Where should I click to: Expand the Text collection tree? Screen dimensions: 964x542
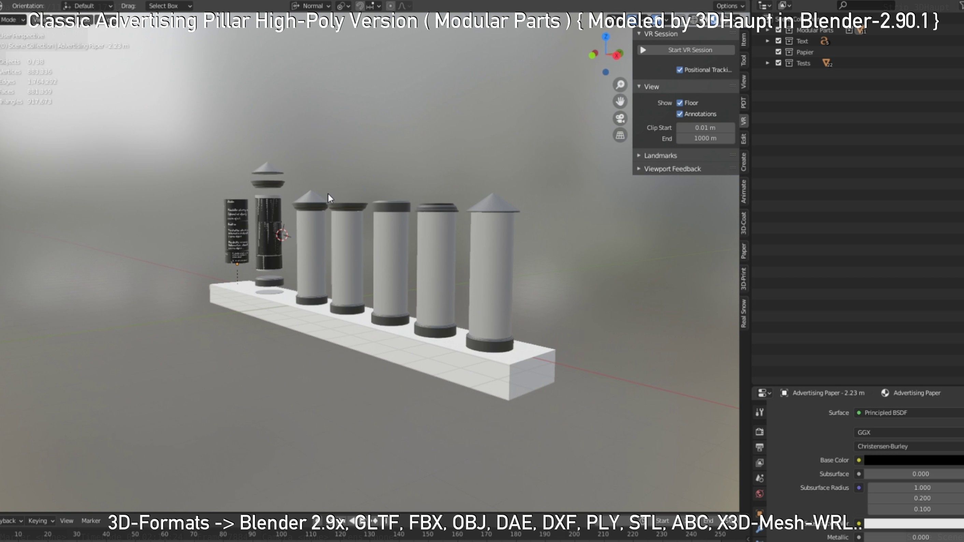pyautogui.click(x=767, y=41)
